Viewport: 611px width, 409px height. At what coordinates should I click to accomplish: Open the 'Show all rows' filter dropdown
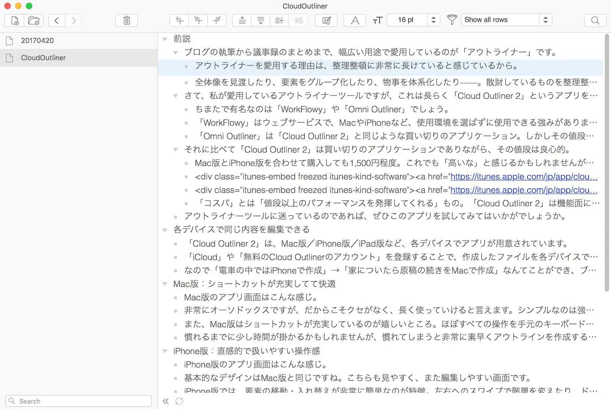[507, 20]
